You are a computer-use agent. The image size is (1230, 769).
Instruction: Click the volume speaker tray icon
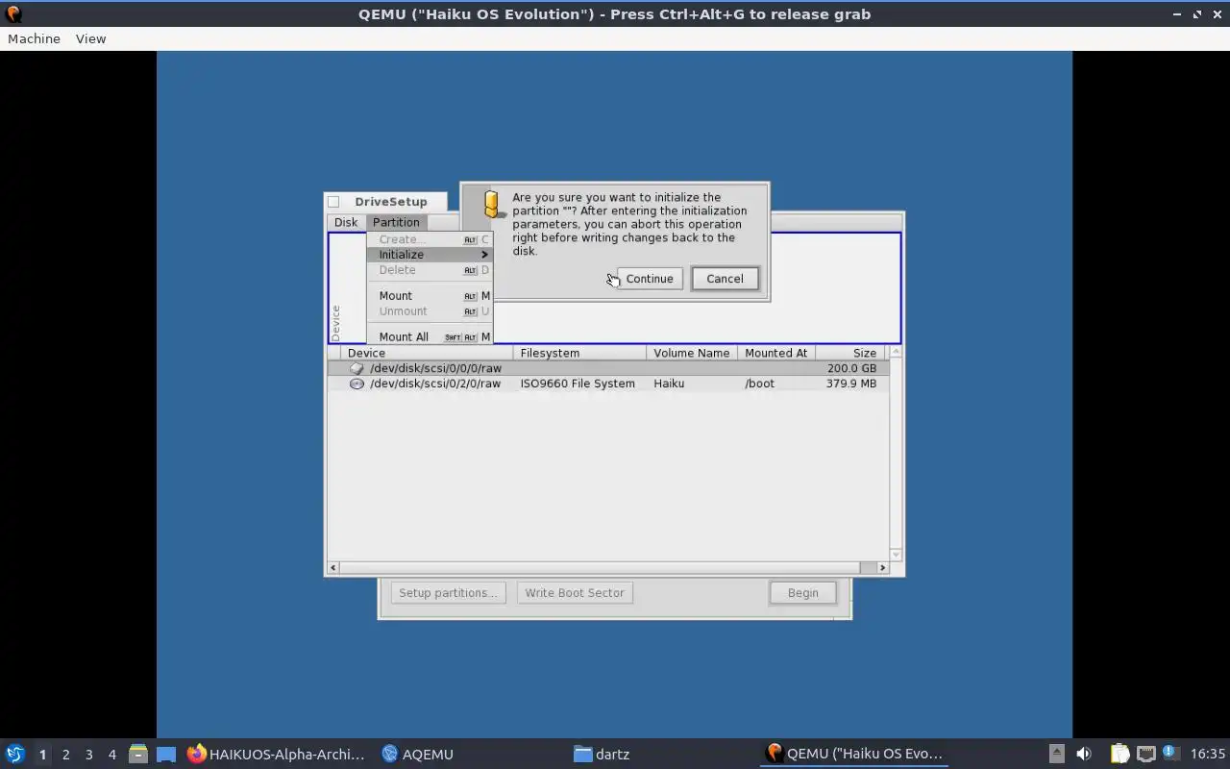(x=1084, y=754)
